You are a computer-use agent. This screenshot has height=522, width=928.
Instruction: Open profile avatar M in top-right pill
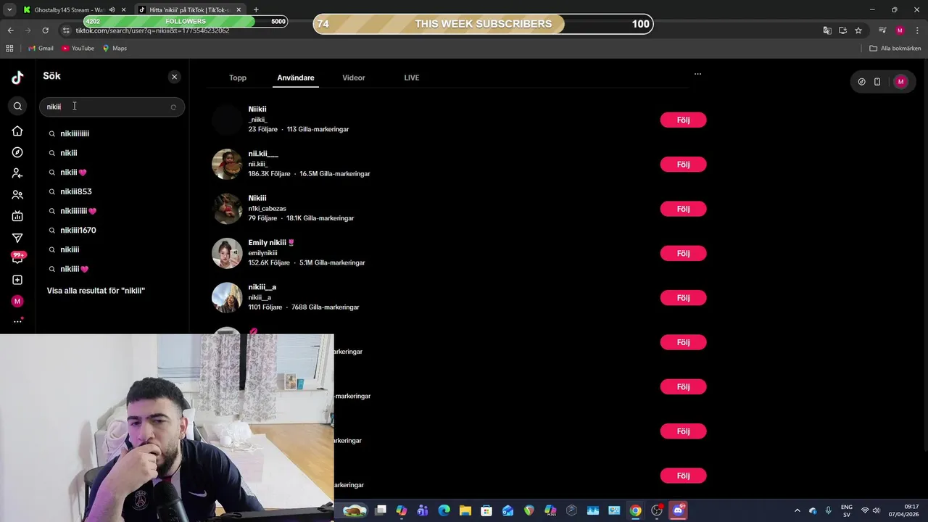point(900,82)
